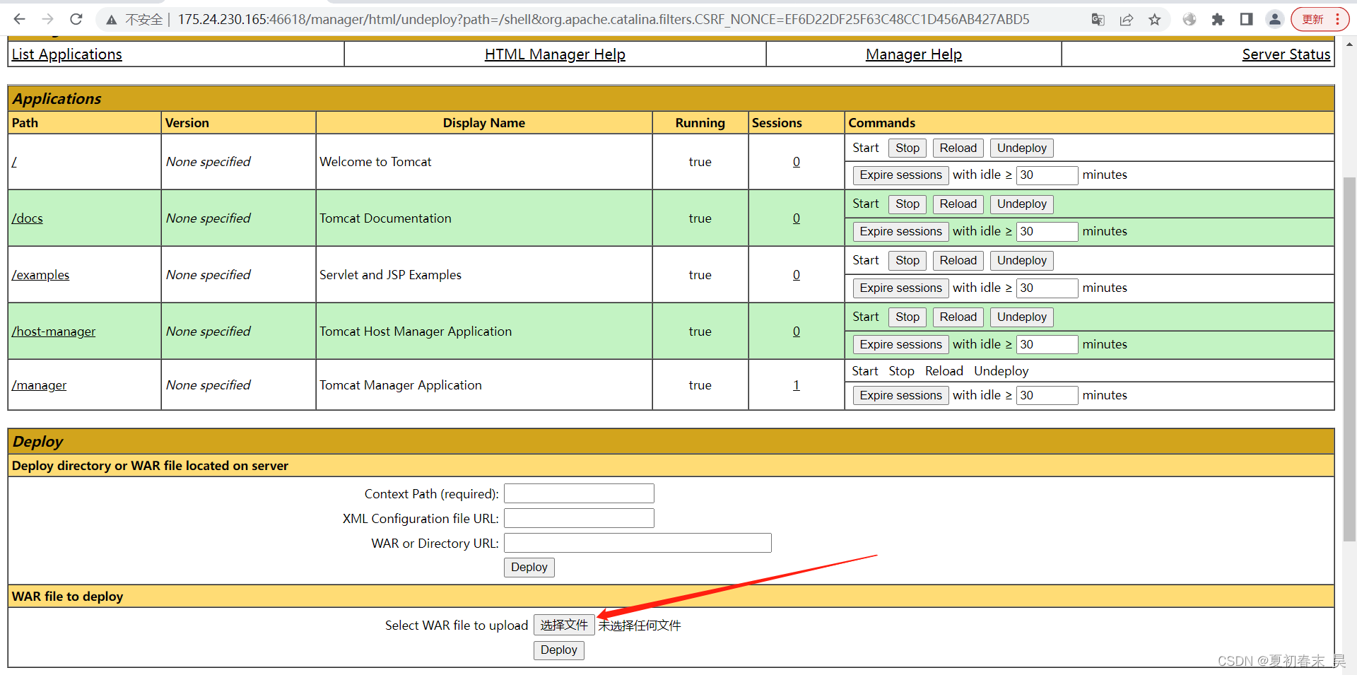Deploy the uploaded WAR file
1357x675 pixels.
[558, 650]
